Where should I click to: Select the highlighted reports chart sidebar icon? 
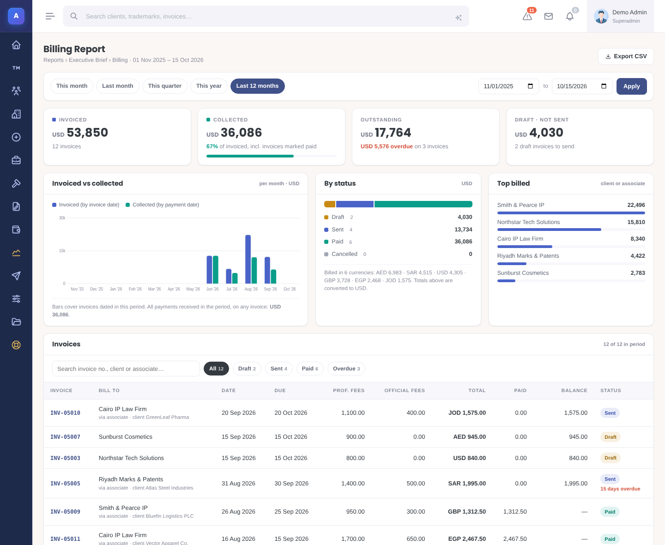pyautogui.click(x=16, y=253)
